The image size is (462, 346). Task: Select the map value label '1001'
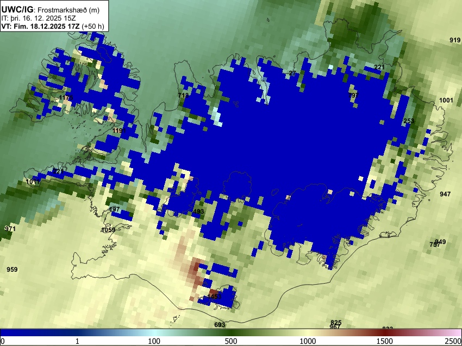click(x=446, y=100)
